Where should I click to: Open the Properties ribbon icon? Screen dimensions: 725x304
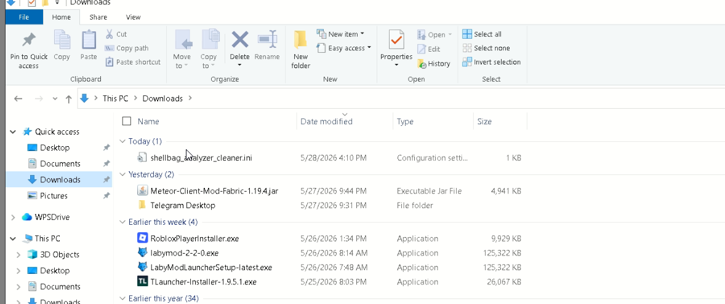pos(396,41)
